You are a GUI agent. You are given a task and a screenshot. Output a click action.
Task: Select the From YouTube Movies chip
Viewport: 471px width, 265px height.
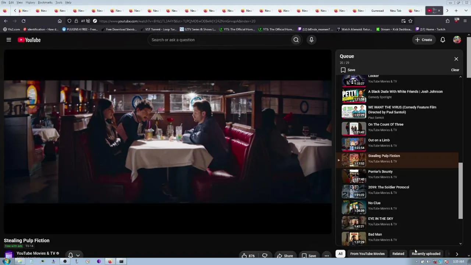367,254
